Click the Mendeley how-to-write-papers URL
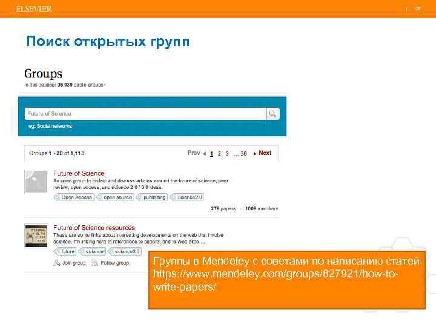436x327 pixels. 276,280
